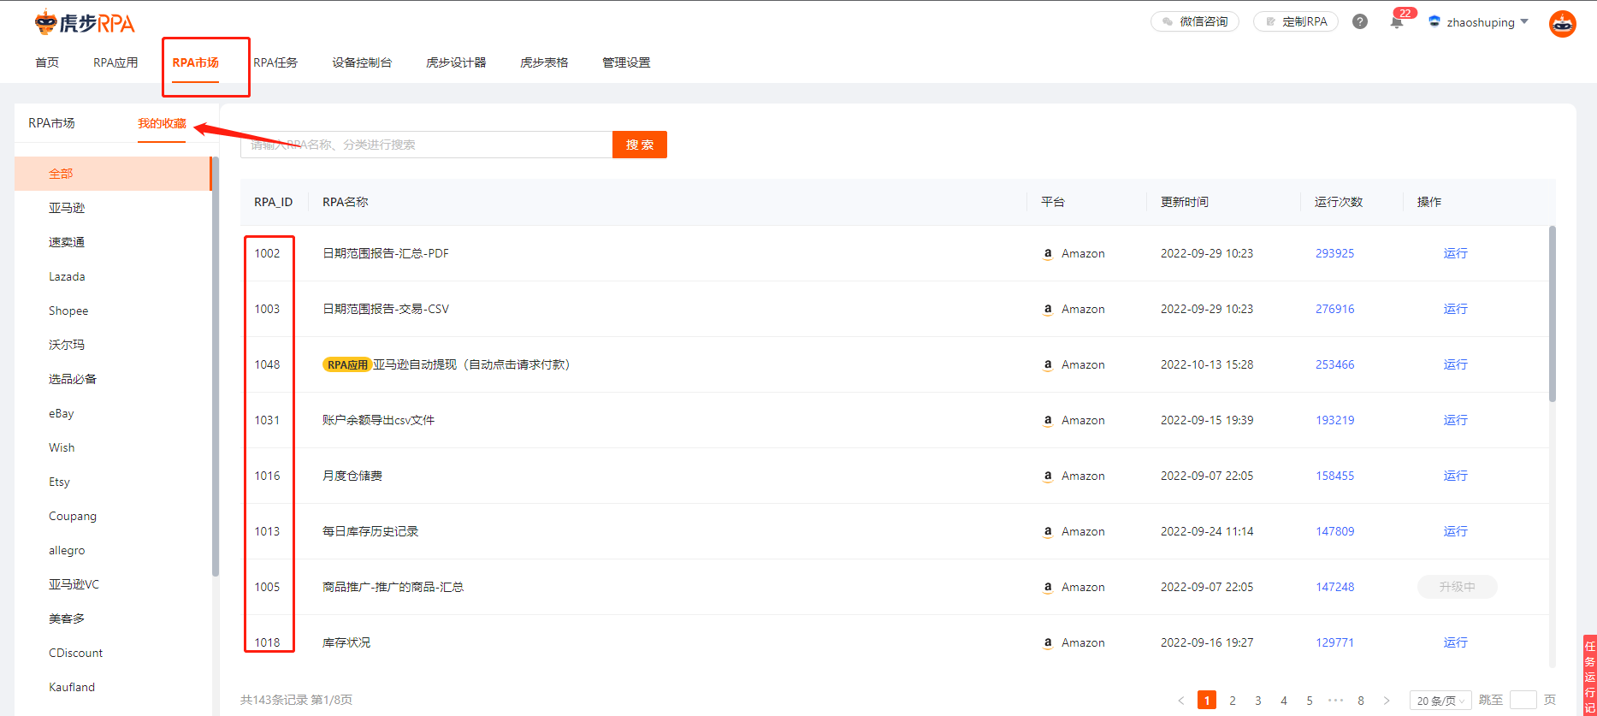Run RPA 1031 账户余额导出csv文件
The height and width of the screenshot is (716, 1597).
pos(1455,420)
